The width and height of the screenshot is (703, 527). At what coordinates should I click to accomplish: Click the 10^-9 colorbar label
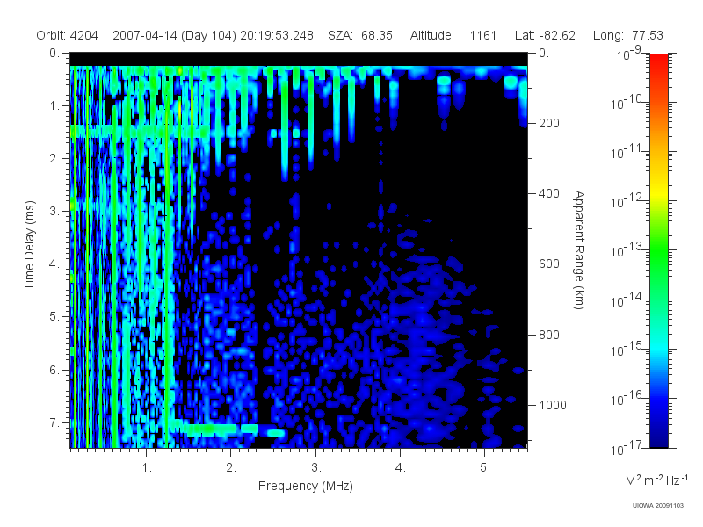click(629, 54)
